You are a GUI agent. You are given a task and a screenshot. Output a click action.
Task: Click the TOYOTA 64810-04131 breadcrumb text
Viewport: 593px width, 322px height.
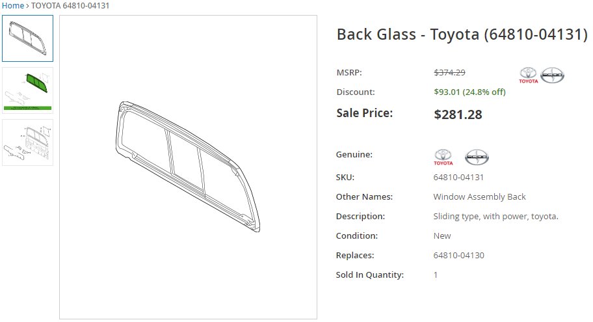[70, 6]
